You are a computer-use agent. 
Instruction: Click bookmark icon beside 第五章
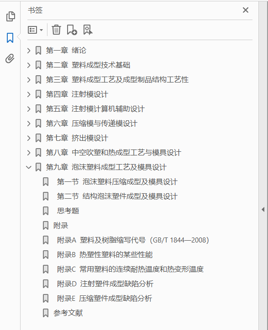coord(38,109)
